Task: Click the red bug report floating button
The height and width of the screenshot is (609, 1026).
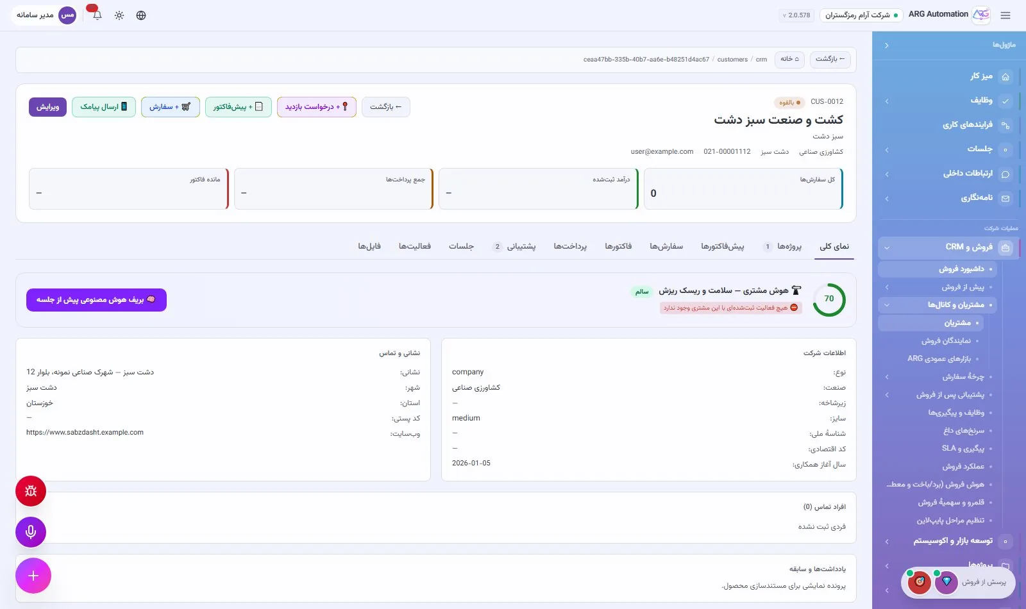Action: click(31, 491)
